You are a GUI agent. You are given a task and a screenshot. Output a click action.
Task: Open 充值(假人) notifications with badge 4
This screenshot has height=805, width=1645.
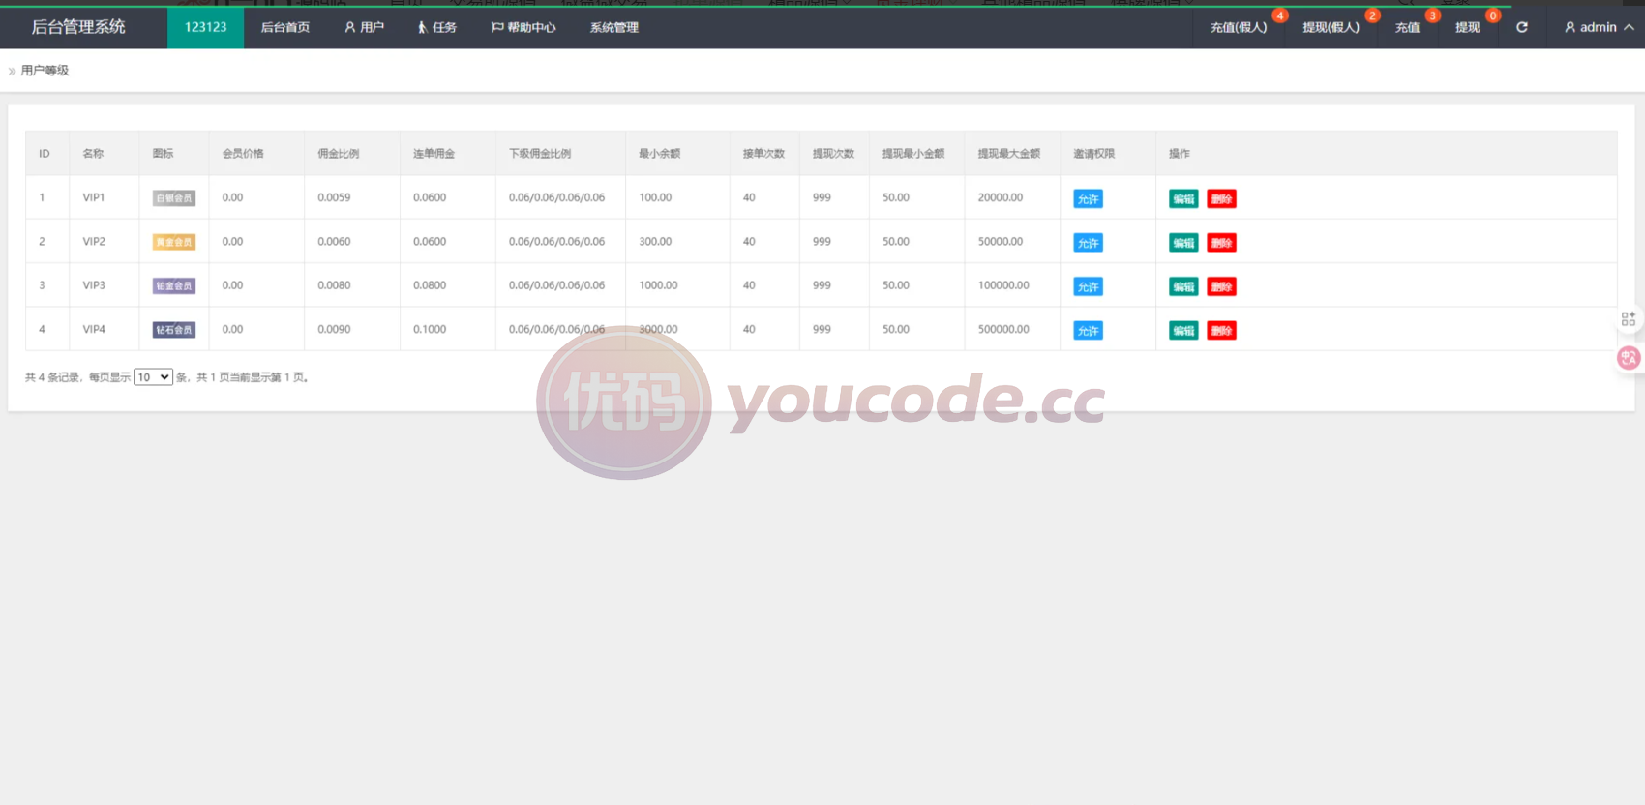click(x=1239, y=27)
